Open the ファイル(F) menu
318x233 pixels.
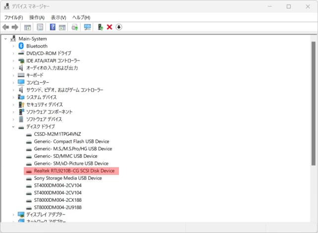[x=13, y=18]
